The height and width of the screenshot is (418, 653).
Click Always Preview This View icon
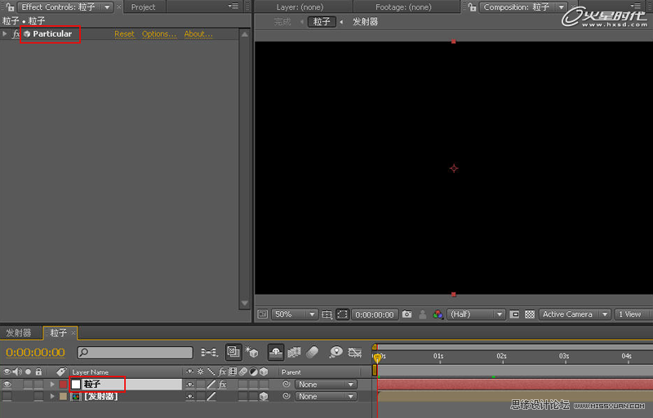262,314
